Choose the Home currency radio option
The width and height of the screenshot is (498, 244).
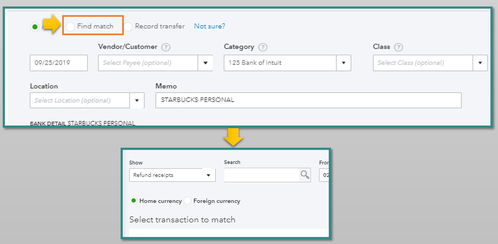pyautogui.click(x=134, y=201)
